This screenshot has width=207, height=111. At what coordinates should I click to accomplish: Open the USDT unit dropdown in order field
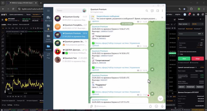click(x=200, y=34)
